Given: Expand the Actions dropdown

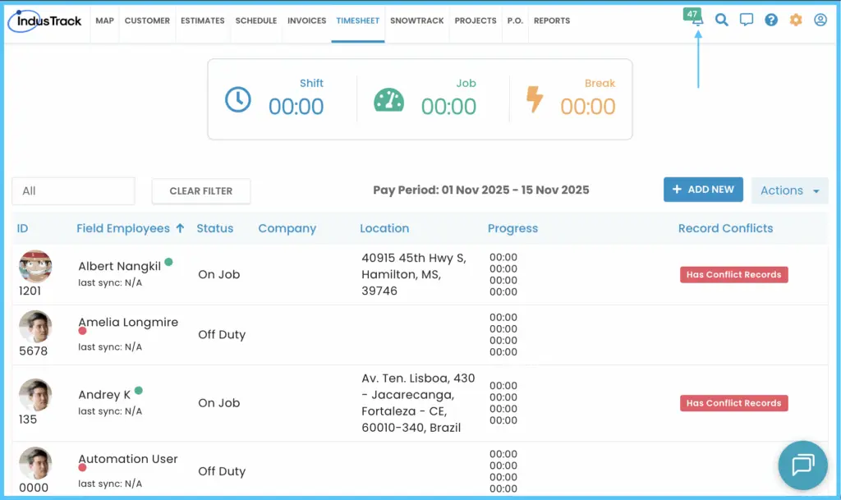Looking at the screenshot, I should (789, 190).
